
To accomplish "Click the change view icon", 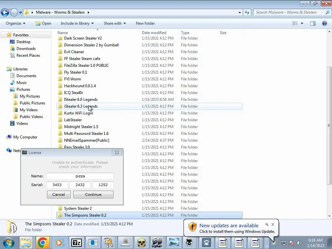I will (295, 23).
